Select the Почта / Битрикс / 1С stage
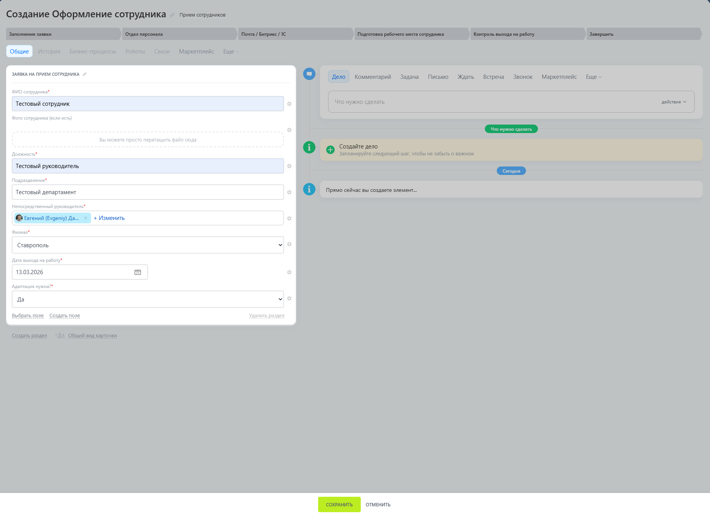The image size is (710, 516). click(296, 34)
